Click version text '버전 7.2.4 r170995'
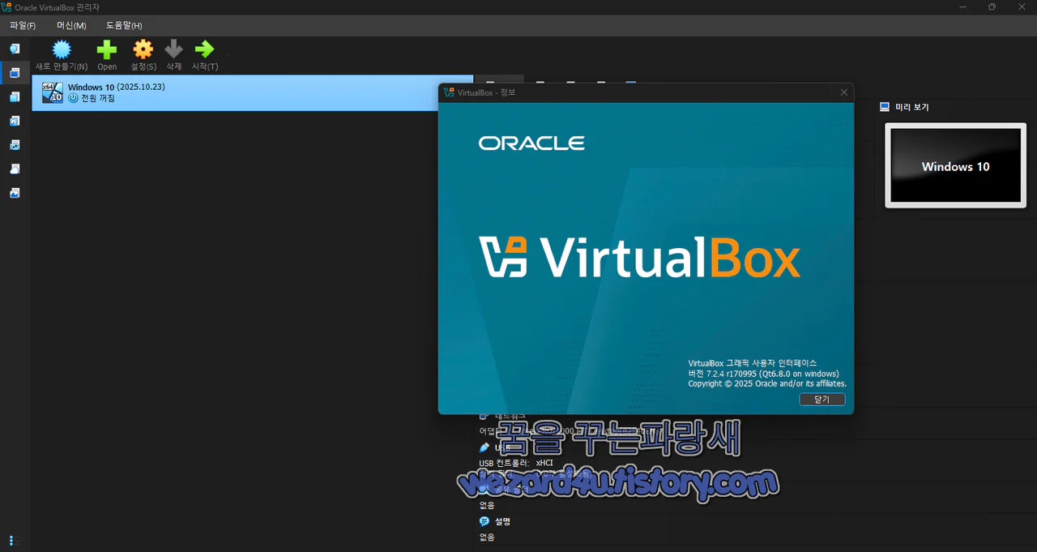Image resolution: width=1037 pixels, height=552 pixels. click(723, 374)
